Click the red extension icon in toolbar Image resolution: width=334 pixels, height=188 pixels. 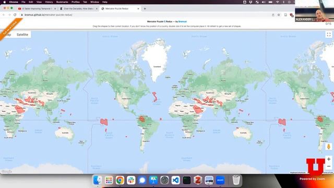pos(292,15)
